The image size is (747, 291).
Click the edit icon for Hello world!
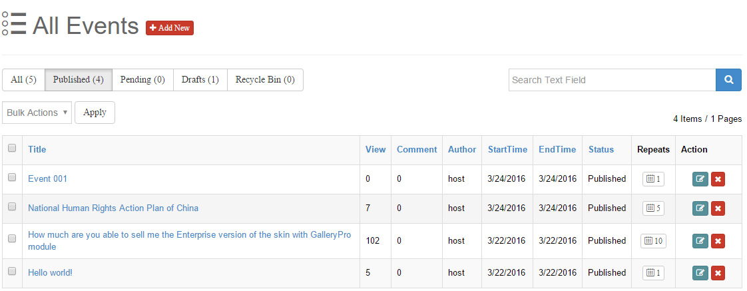(700, 273)
